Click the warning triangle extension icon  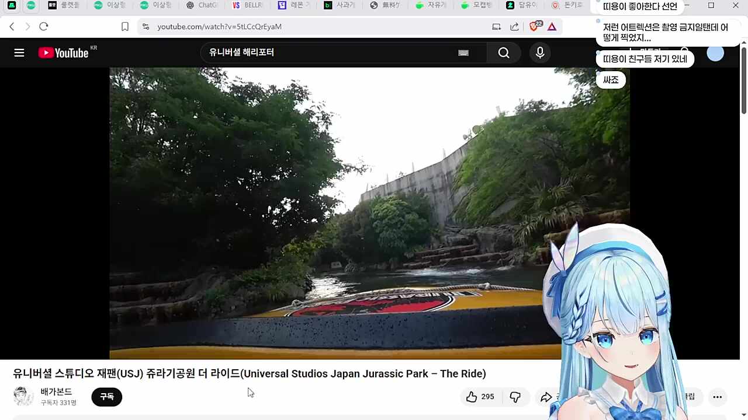[x=552, y=26]
